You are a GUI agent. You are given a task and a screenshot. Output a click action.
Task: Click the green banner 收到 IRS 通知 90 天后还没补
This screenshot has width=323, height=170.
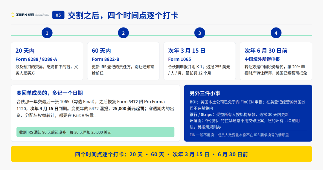95,132
